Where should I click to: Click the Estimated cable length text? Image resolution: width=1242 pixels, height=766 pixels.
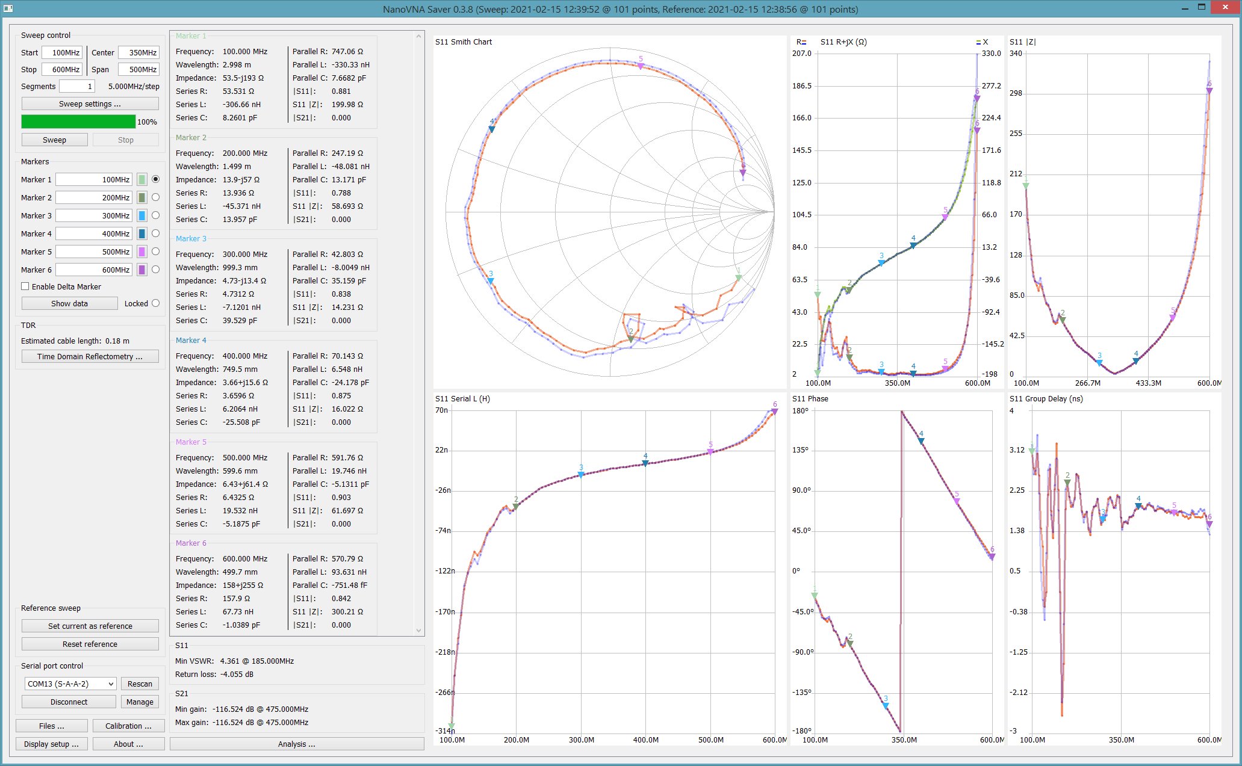pyautogui.click(x=75, y=341)
